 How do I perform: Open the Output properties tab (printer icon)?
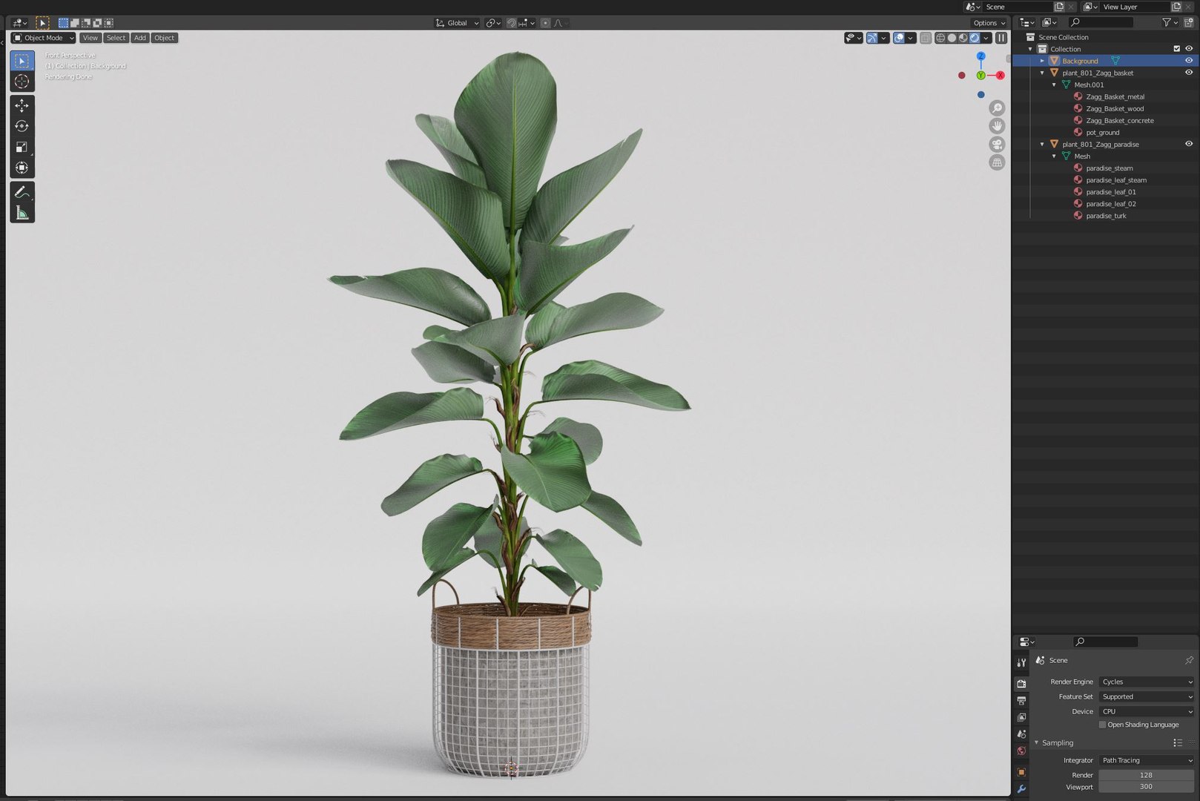coord(1021,700)
